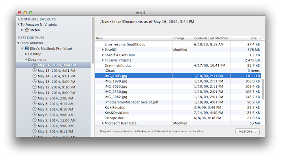Click the Arq 4 window title bar

(x=140, y=13)
